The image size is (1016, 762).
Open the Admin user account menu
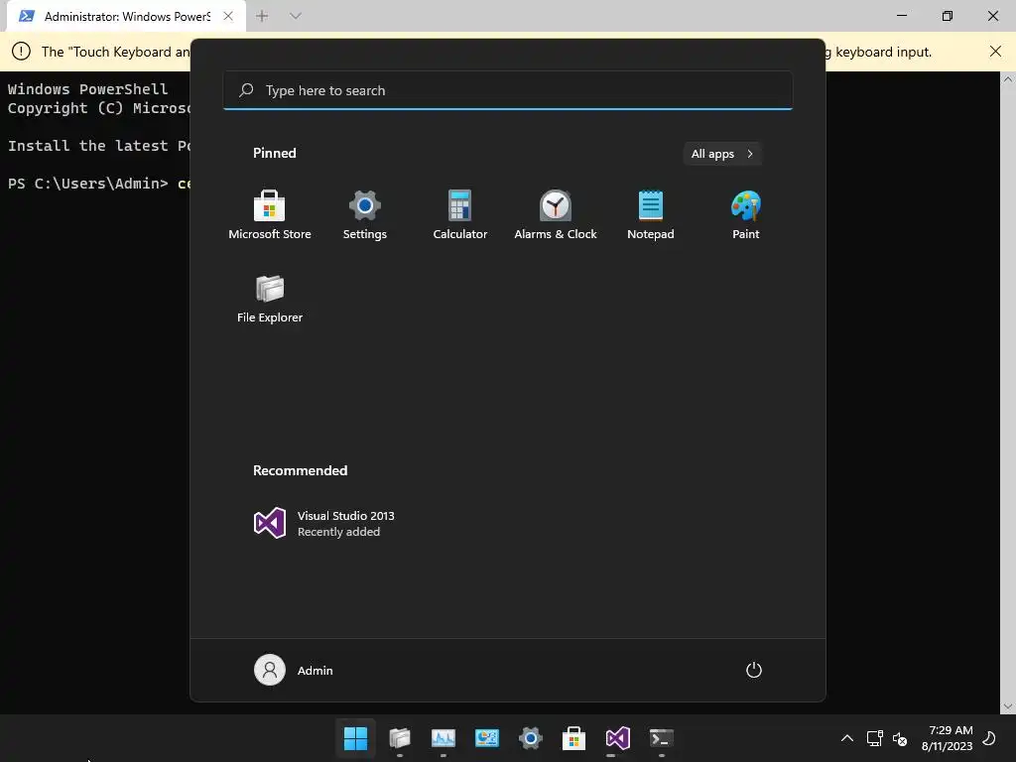[x=294, y=670]
